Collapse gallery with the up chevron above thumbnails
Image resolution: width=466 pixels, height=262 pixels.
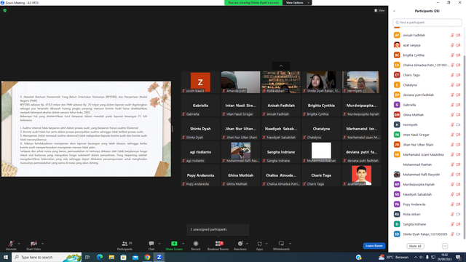click(281, 65)
